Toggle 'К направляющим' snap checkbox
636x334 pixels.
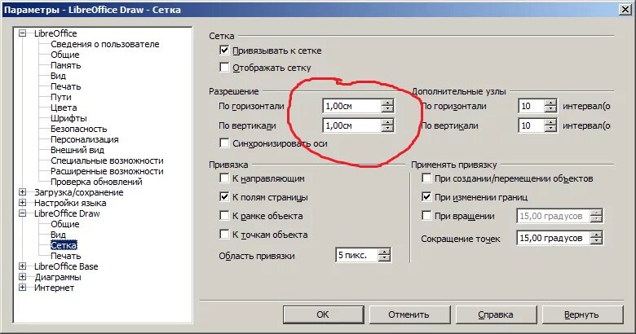[x=224, y=178]
